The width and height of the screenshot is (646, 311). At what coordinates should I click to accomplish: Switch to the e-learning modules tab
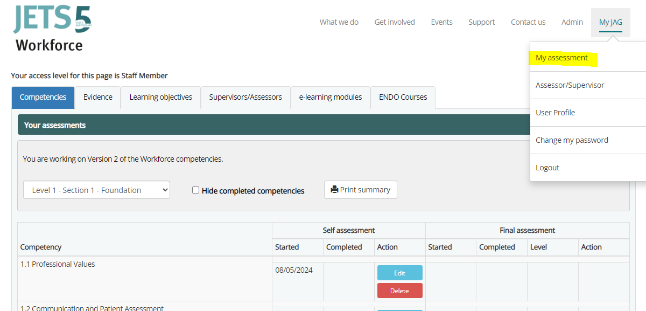[331, 98]
